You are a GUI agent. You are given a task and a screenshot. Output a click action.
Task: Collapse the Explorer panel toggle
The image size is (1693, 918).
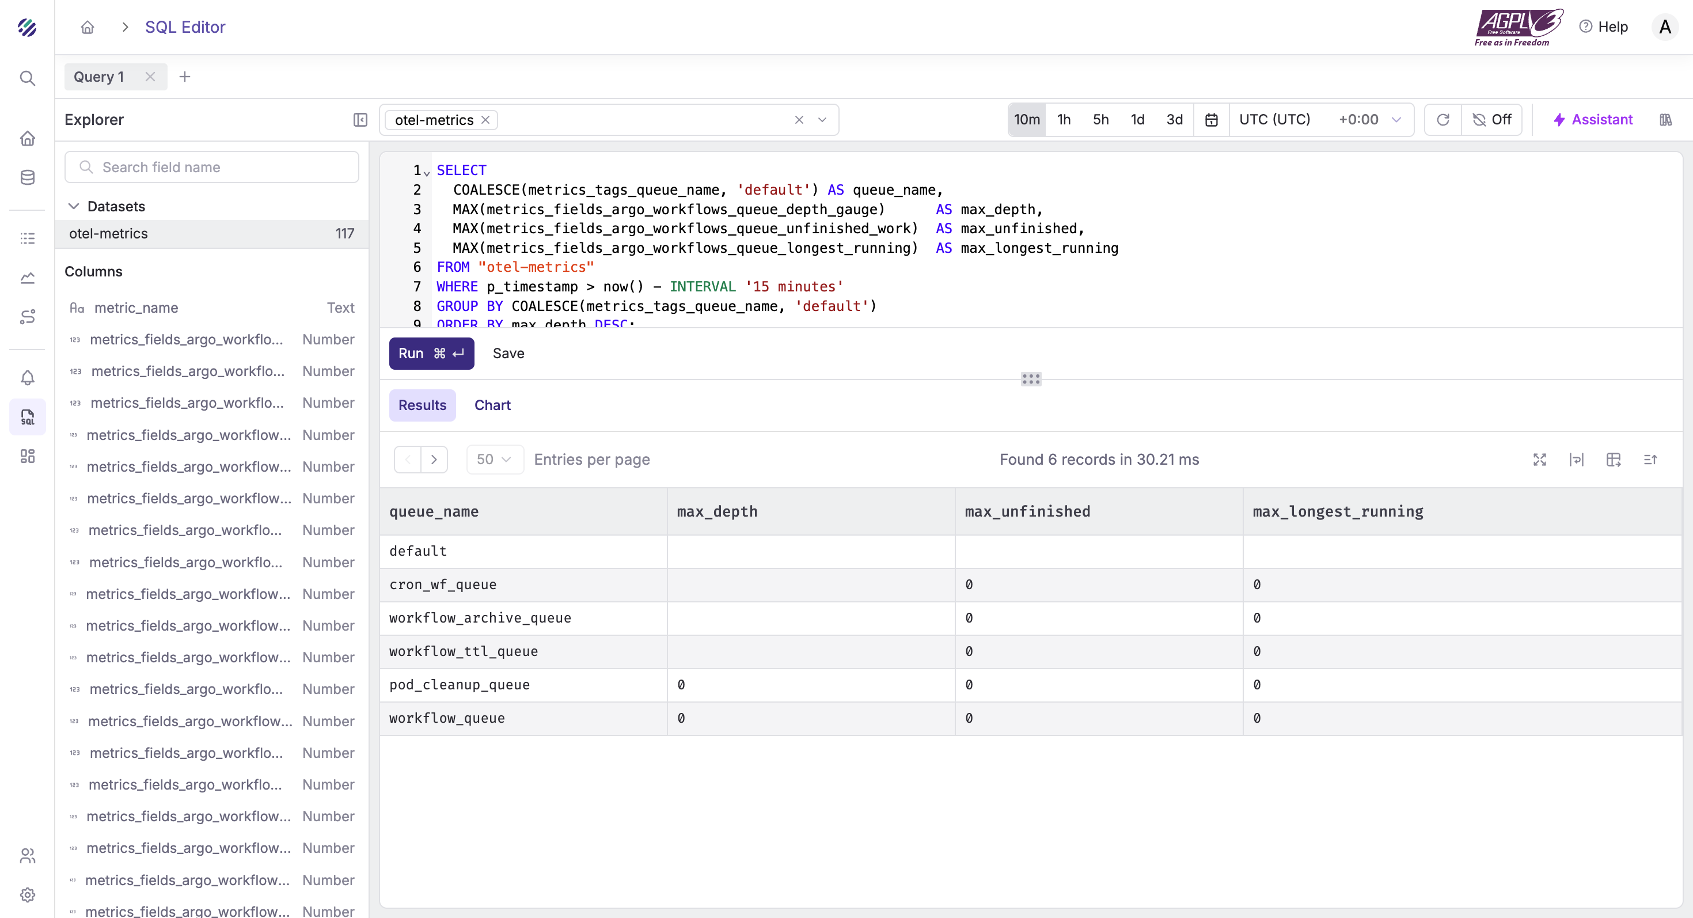[360, 120]
